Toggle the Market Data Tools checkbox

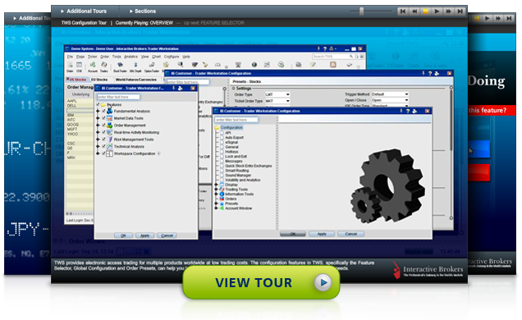coord(103,118)
